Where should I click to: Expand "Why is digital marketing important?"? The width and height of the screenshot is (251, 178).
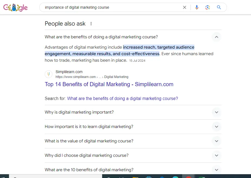[216, 112]
